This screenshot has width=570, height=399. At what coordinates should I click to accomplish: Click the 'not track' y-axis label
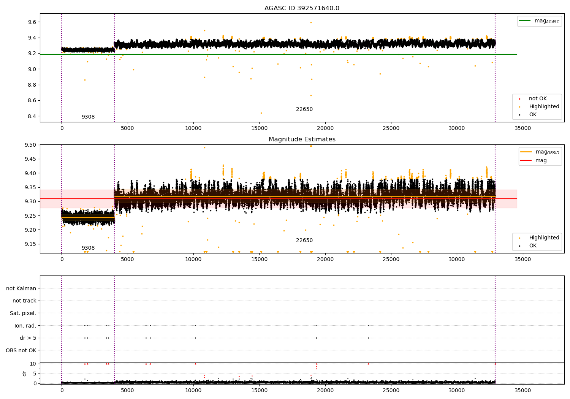coord(24,301)
